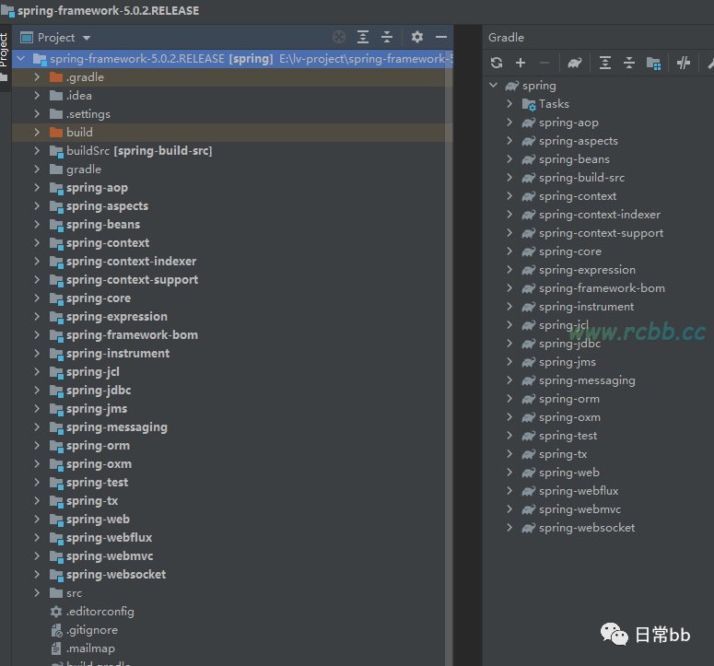Expand the build folder chevron
The width and height of the screenshot is (714, 666).
click(x=37, y=133)
